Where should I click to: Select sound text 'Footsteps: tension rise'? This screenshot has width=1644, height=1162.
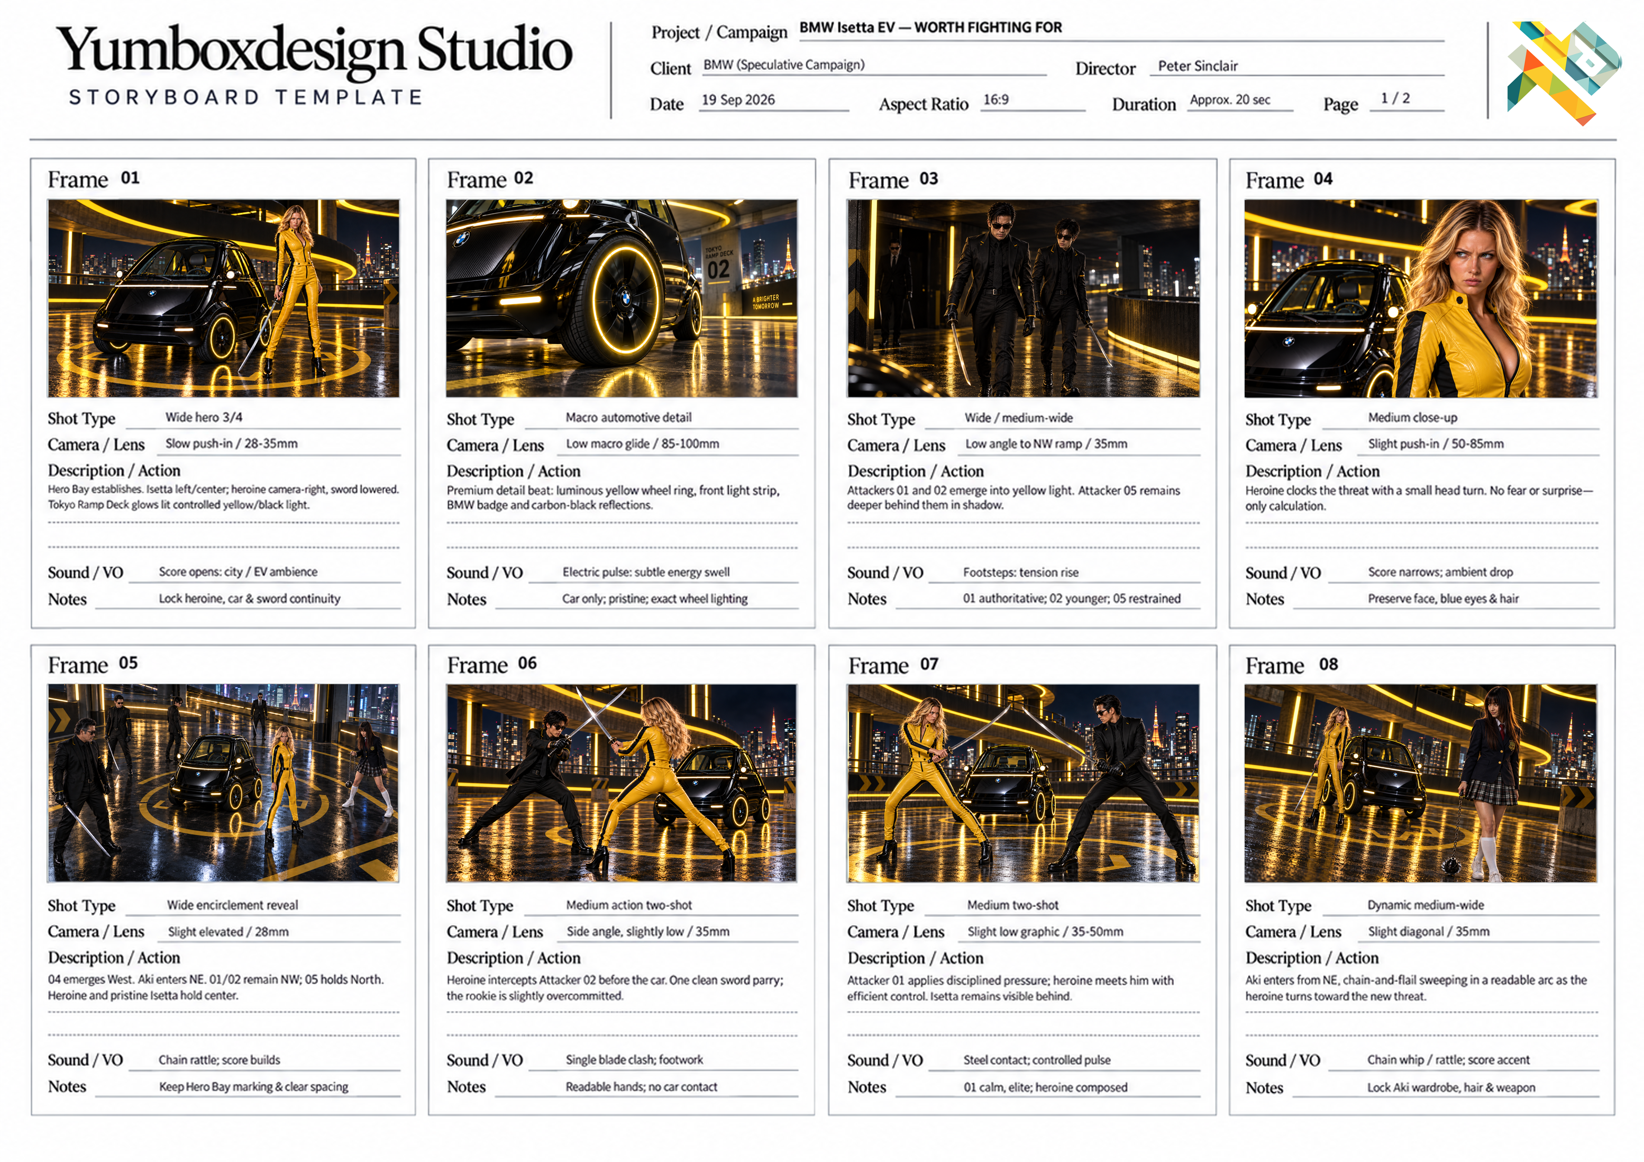(1020, 573)
